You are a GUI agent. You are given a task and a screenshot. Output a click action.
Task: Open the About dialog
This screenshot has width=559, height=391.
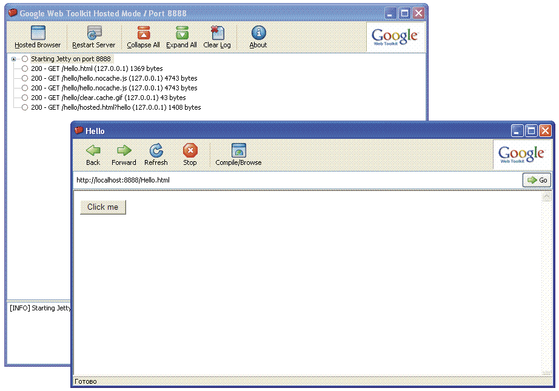click(x=258, y=37)
